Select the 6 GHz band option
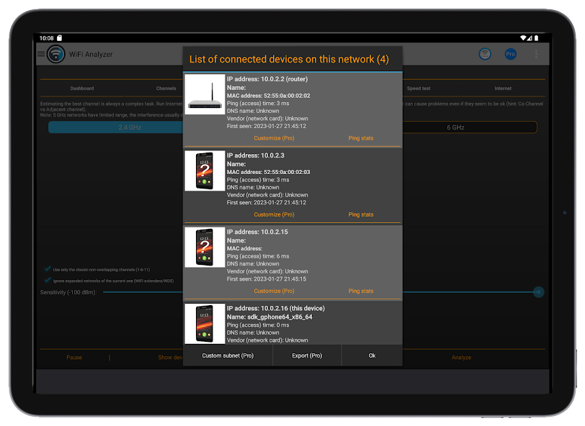585x426 pixels. (x=455, y=127)
